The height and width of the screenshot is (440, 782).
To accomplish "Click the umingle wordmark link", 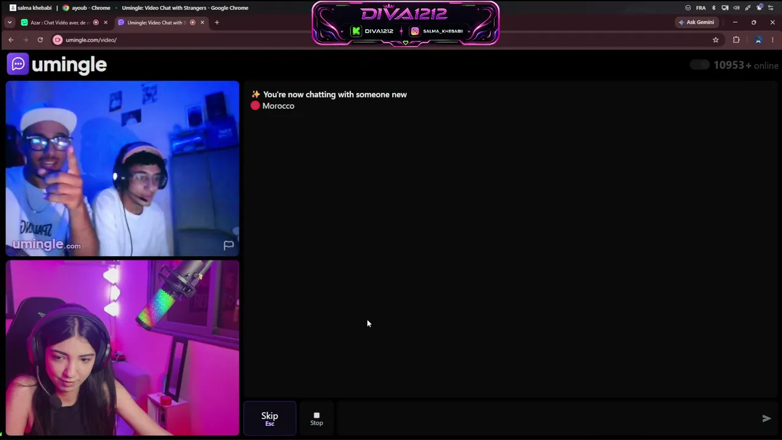I will click(69, 64).
